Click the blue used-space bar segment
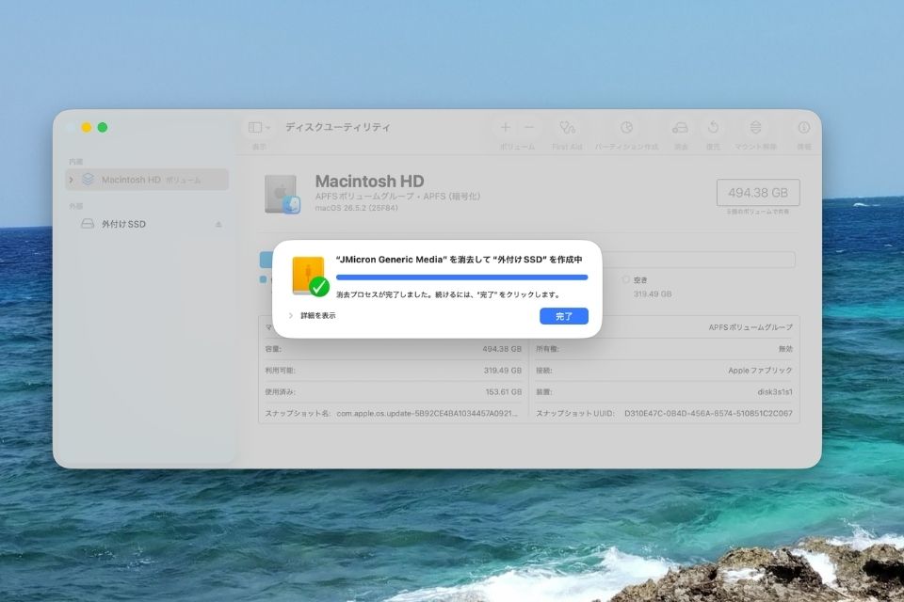Viewport: 904px width, 602px height. tap(266, 260)
